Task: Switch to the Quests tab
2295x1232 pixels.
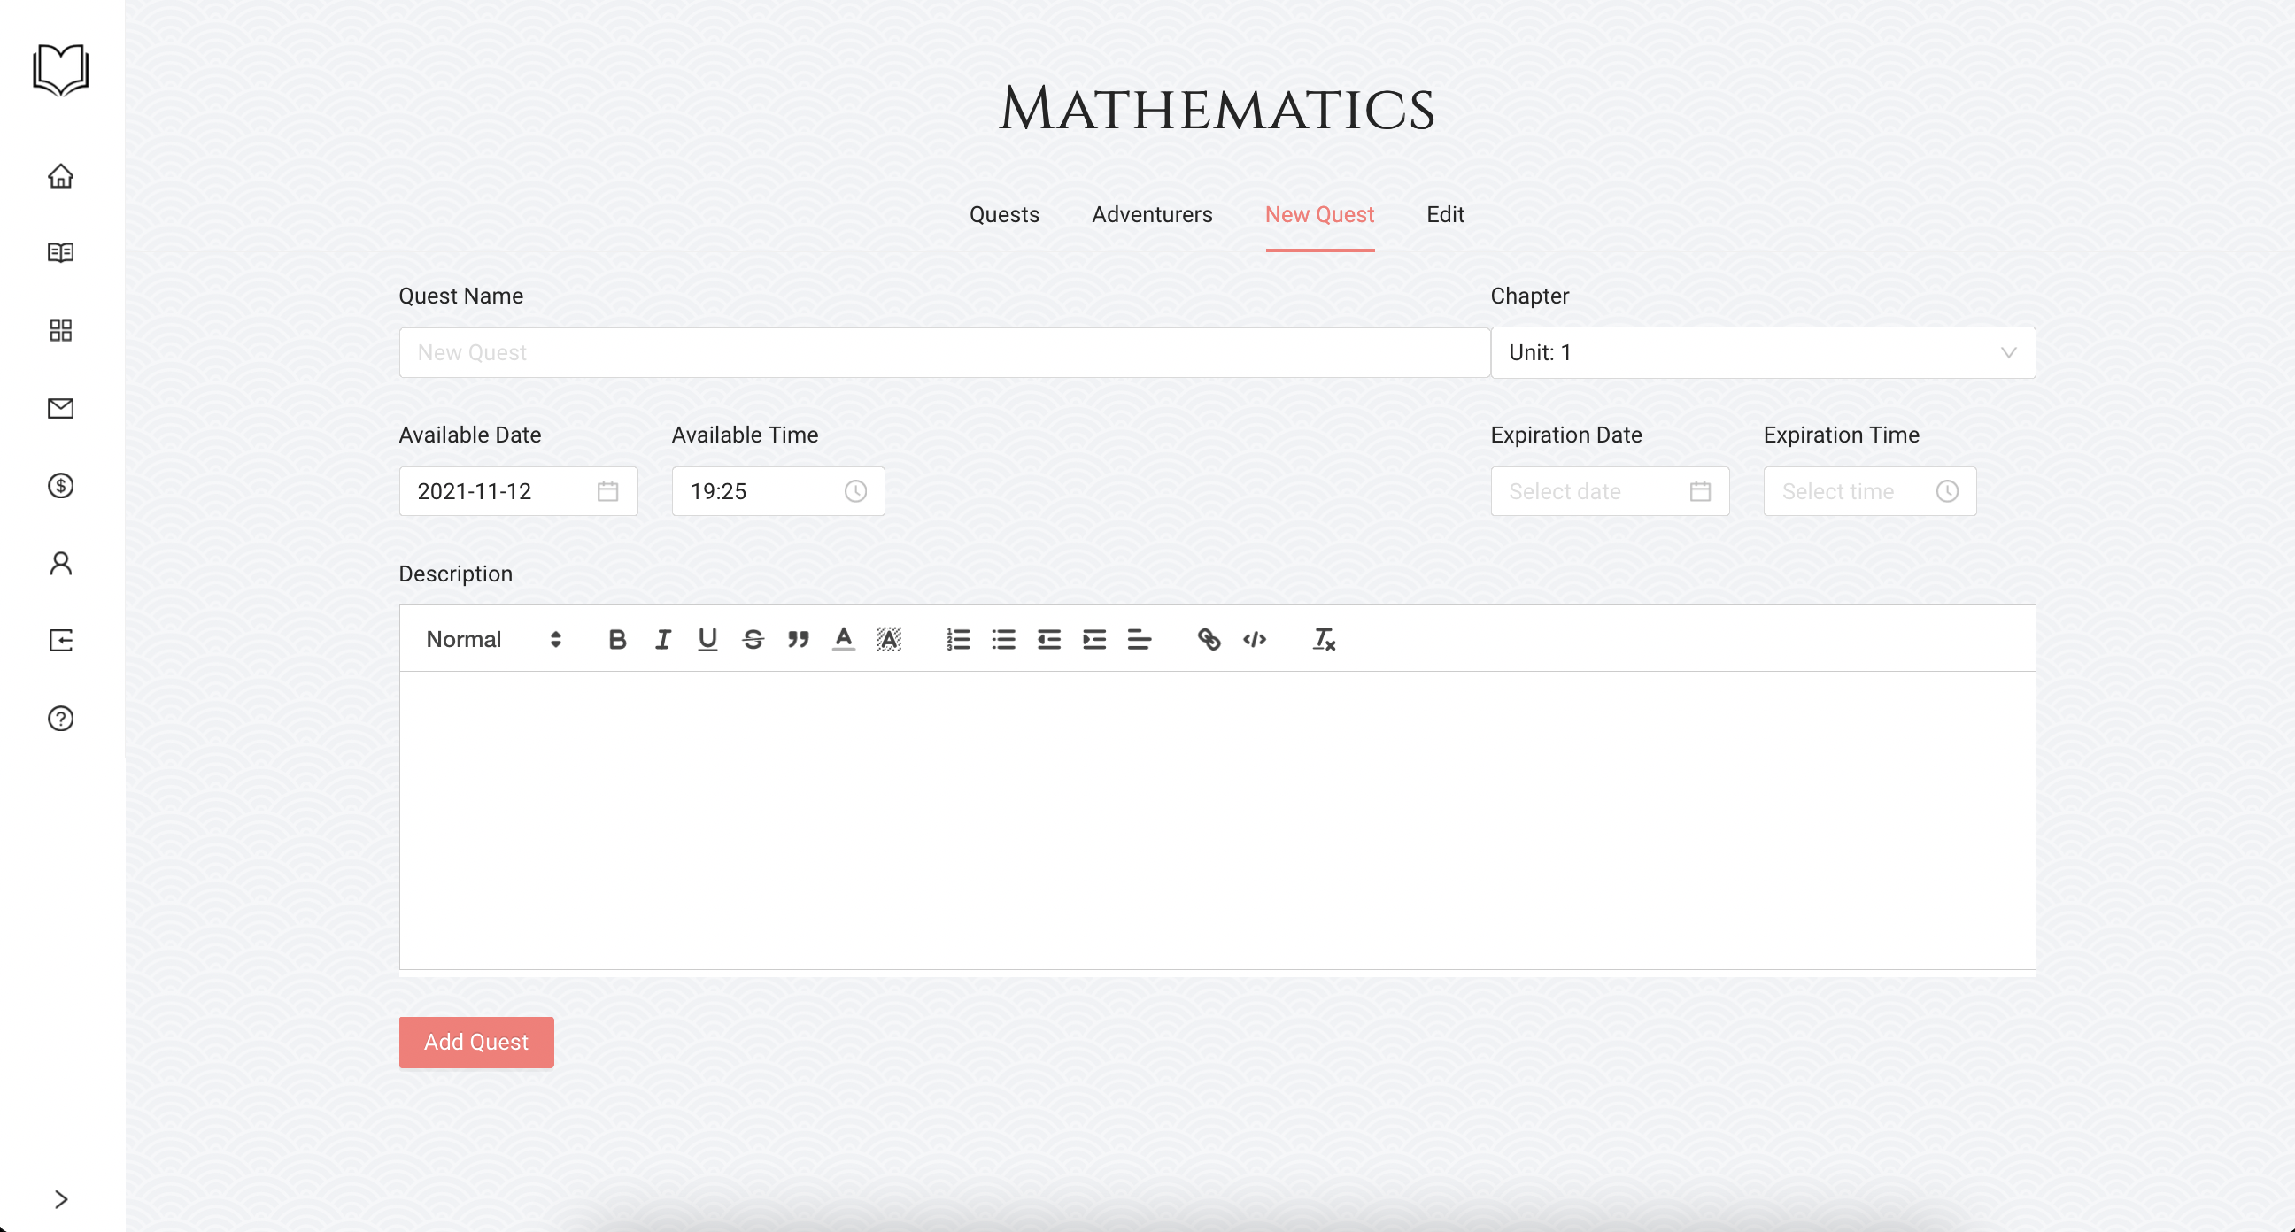Action: pos(1004,215)
